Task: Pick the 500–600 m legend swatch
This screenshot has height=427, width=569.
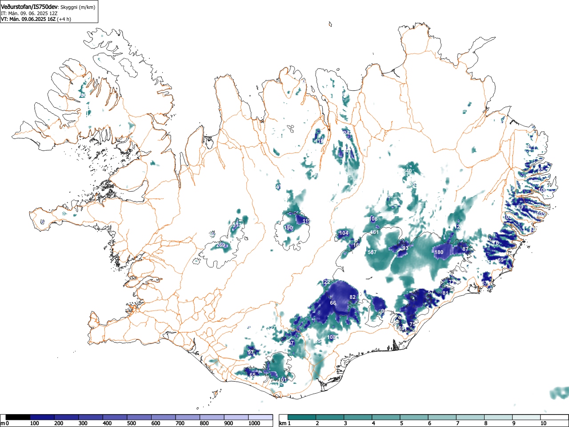Action: [x=139, y=417]
